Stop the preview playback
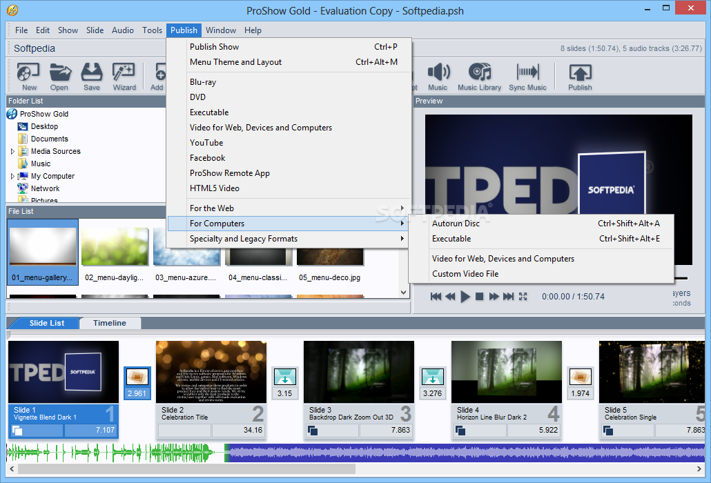Image resolution: width=711 pixels, height=483 pixels. click(x=479, y=296)
